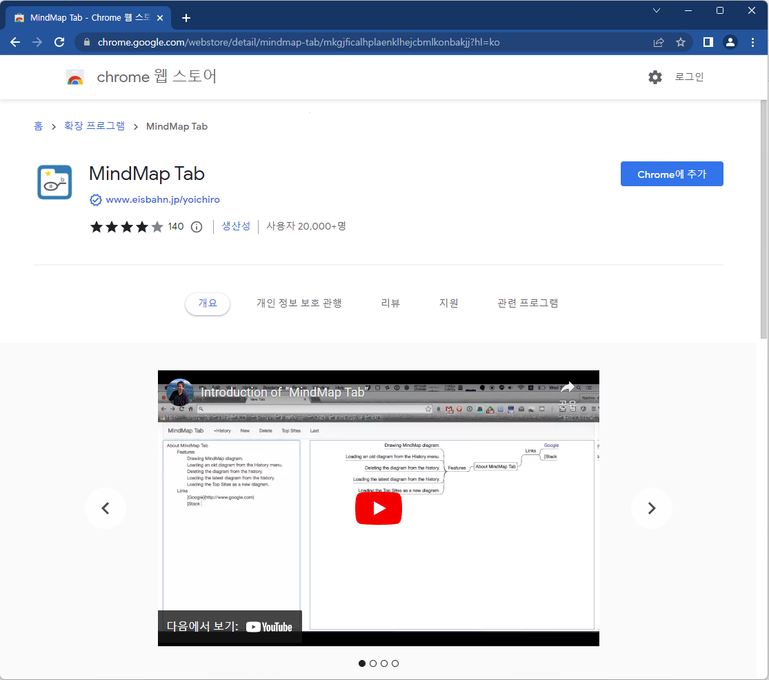Go to 홈 in the breadcrumb
This screenshot has height=680, width=769.
pos(38,126)
